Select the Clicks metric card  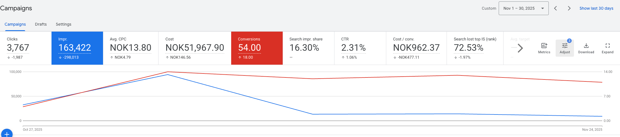coord(26,48)
